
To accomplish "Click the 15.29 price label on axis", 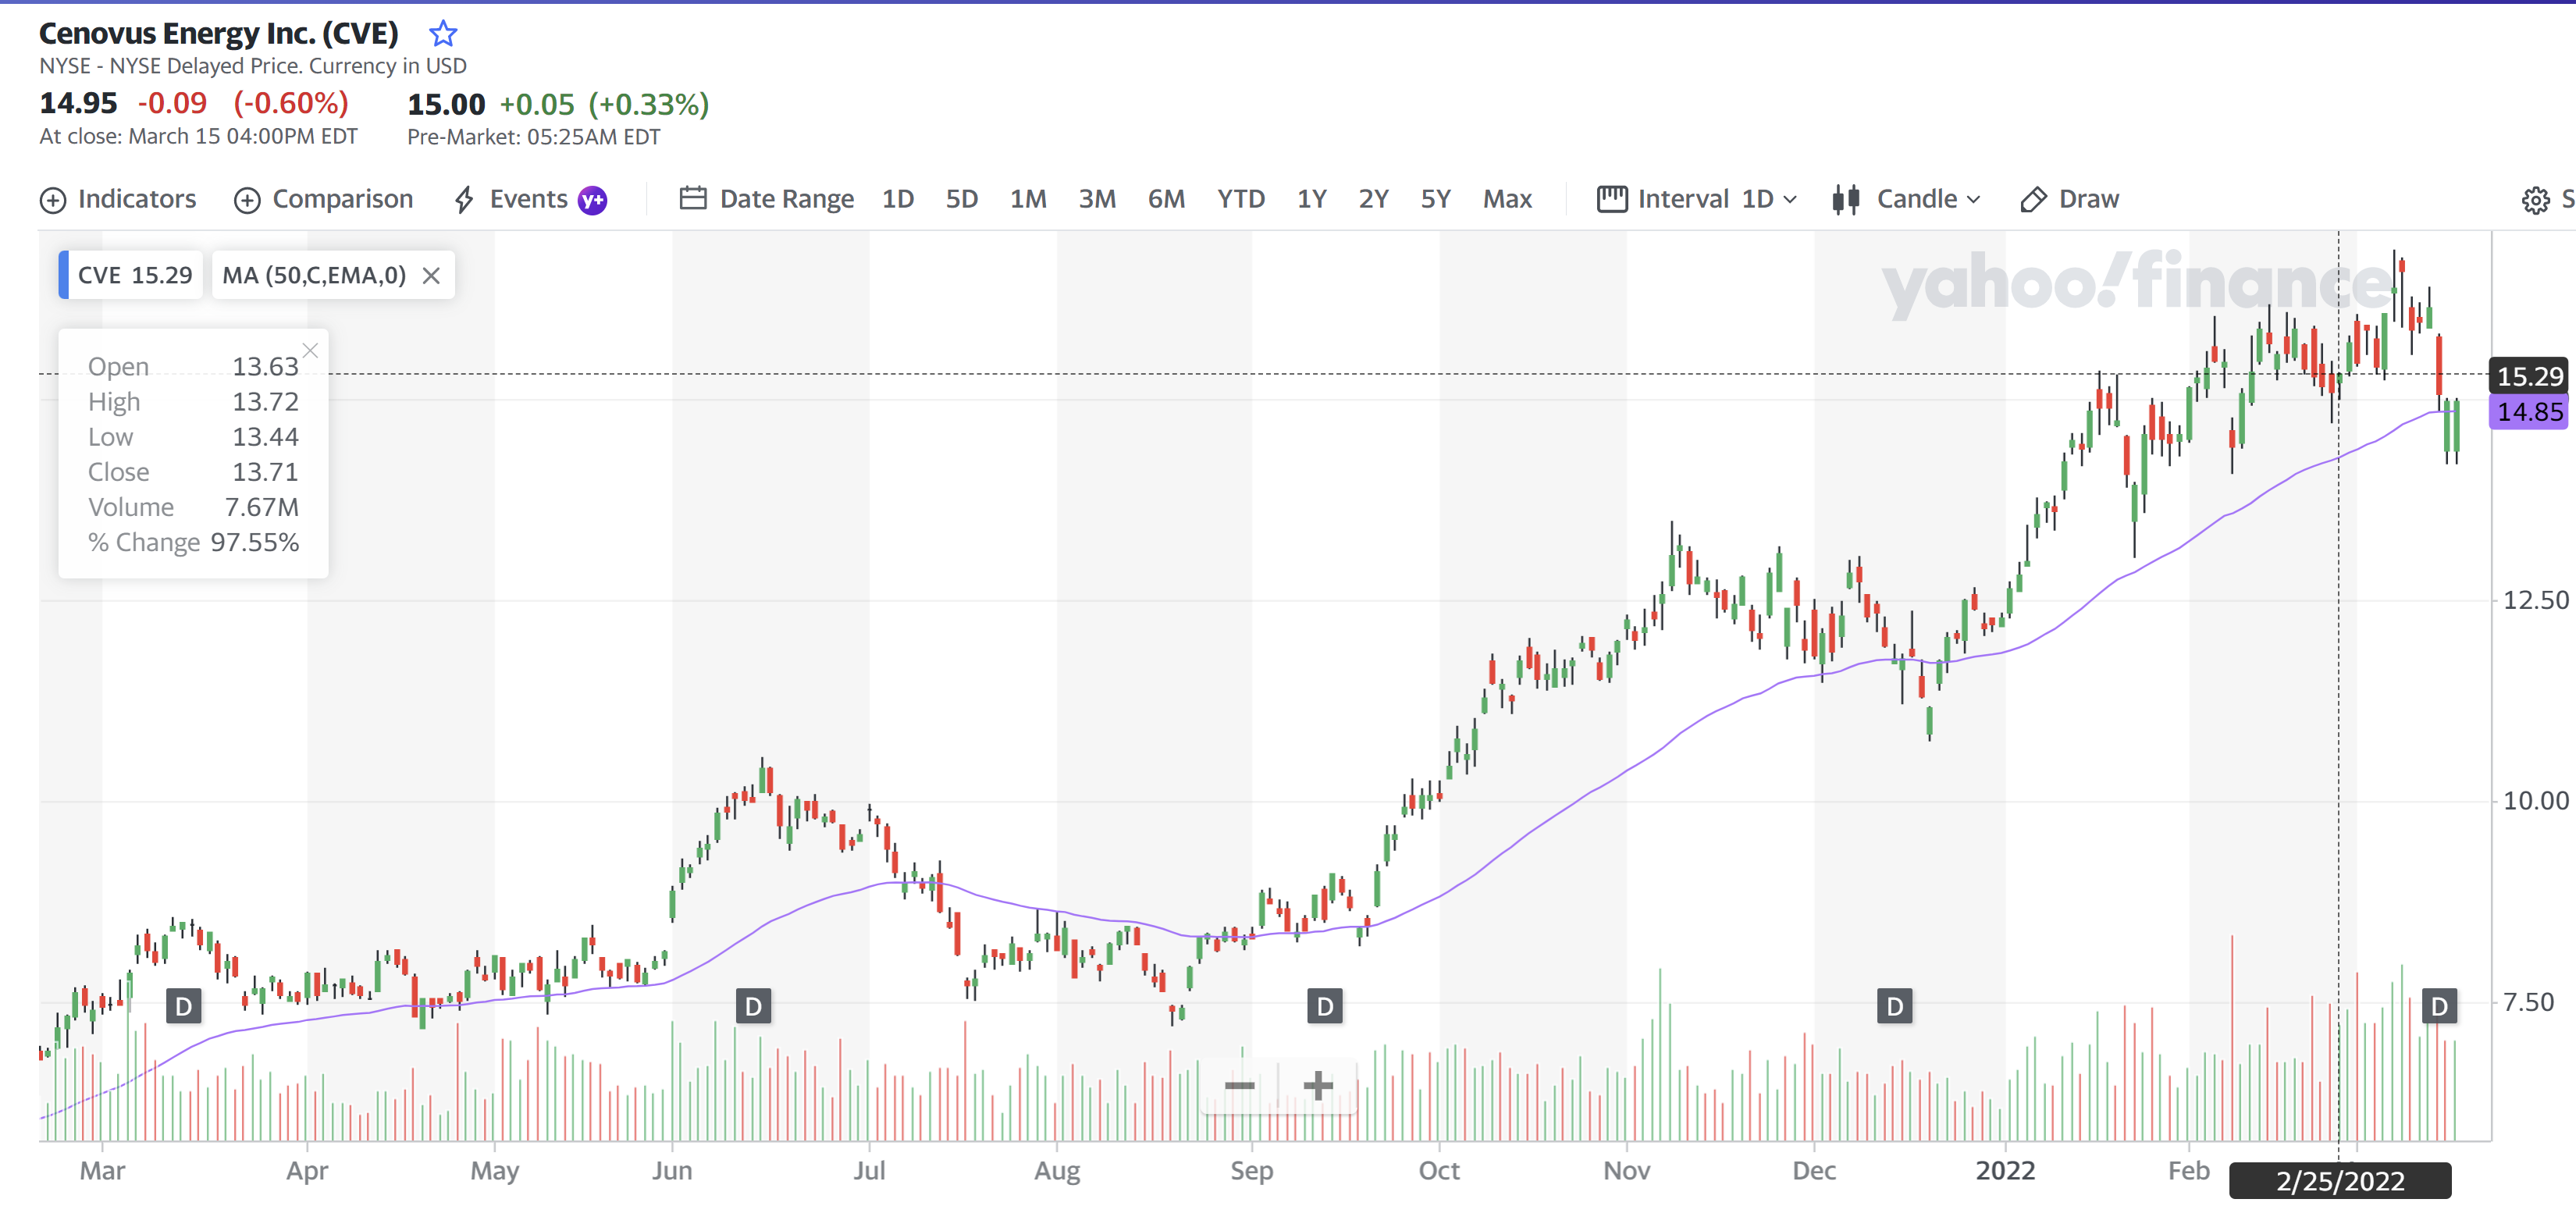I will [2529, 376].
